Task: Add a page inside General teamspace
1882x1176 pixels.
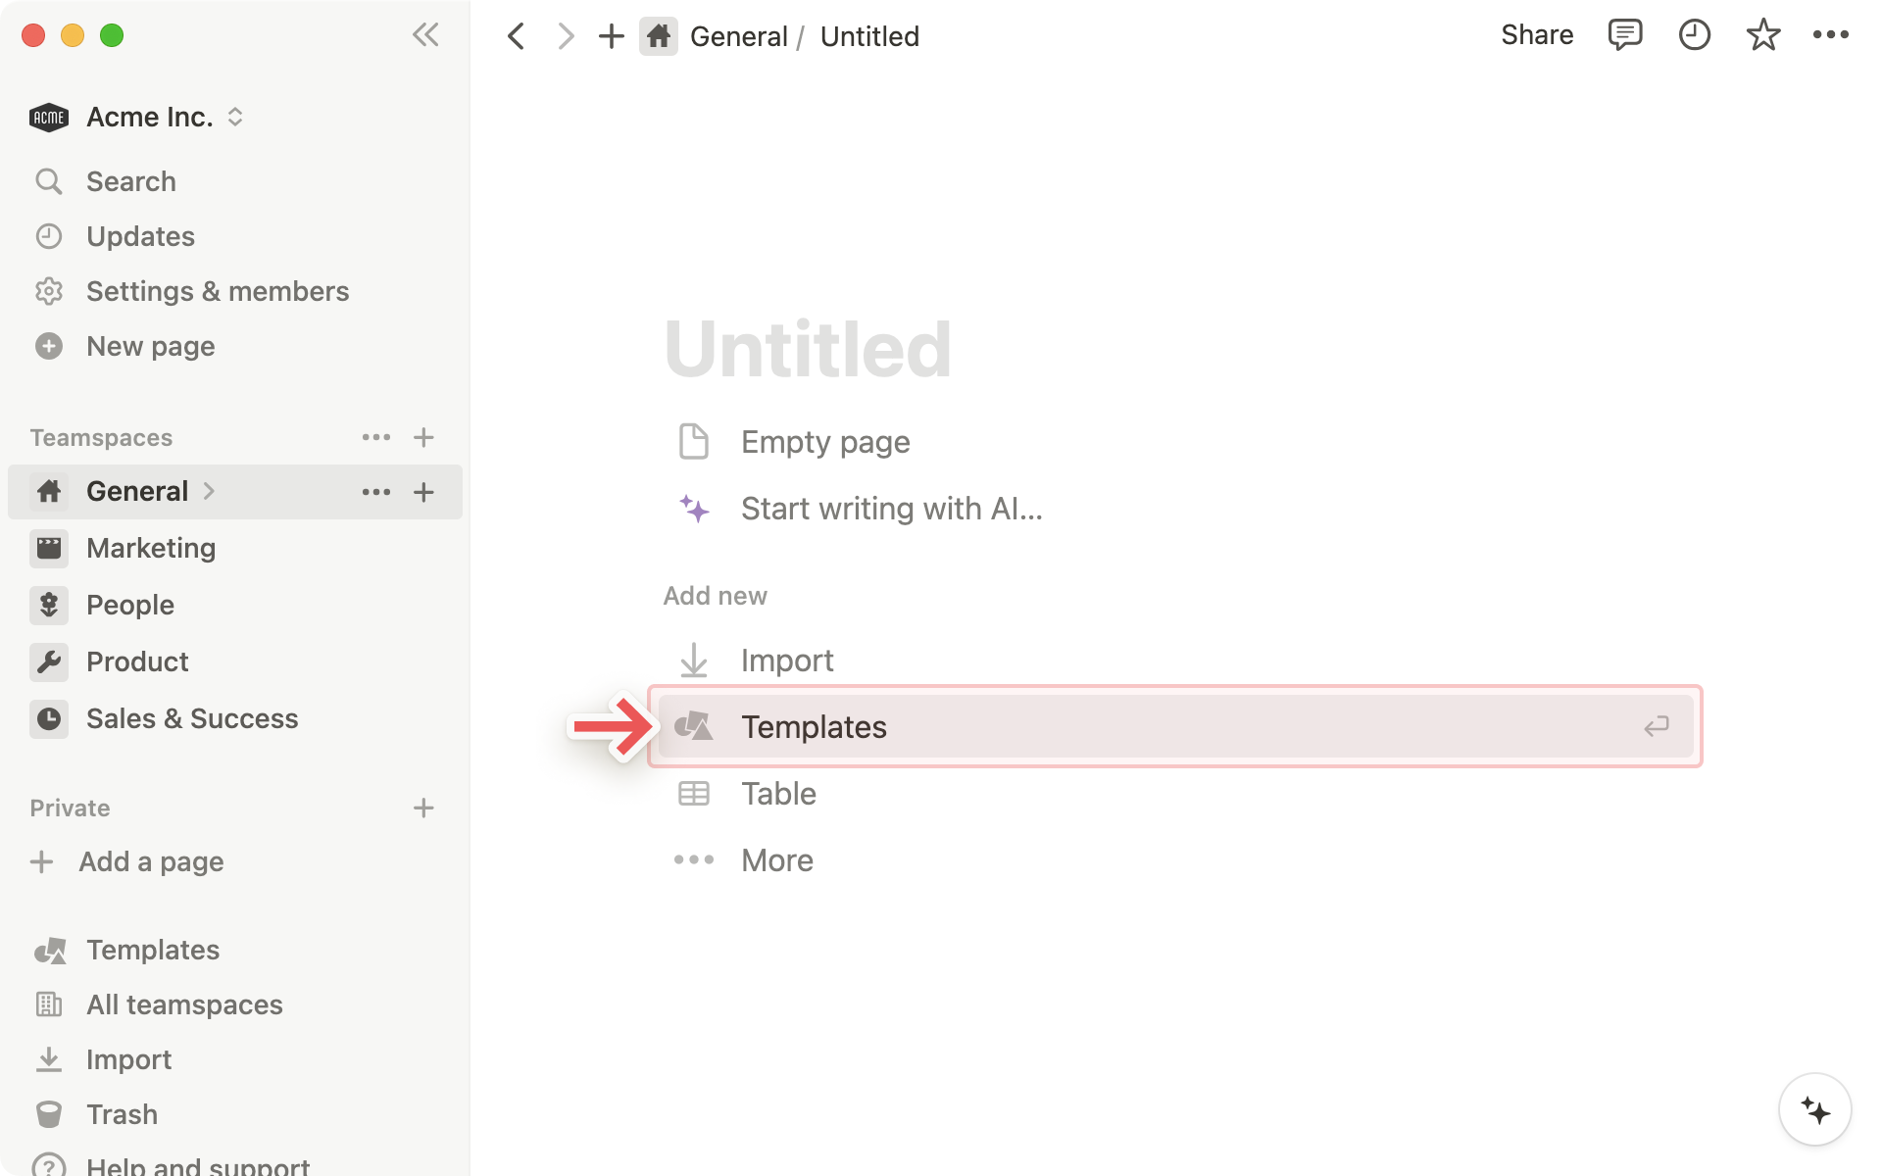Action: pos(423,492)
